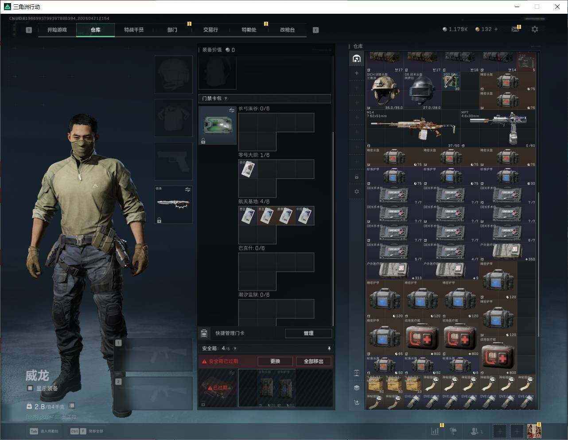This screenshot has height=440, width=568.
Task: Click the M14 rifle in the warehouse
Action: click(x=412, y=129)
